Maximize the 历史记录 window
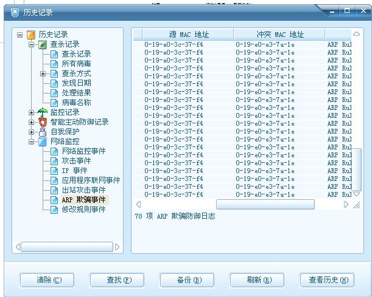Screen dimensions: 372x297 click(x=347, y=11)
